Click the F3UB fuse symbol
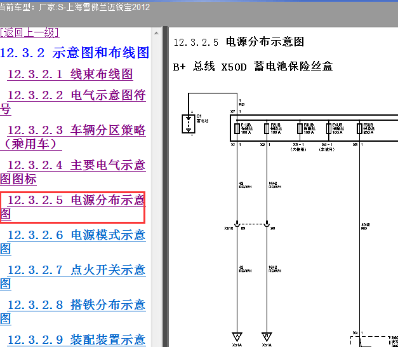398x347 pixels. click(x=300, y=128)
